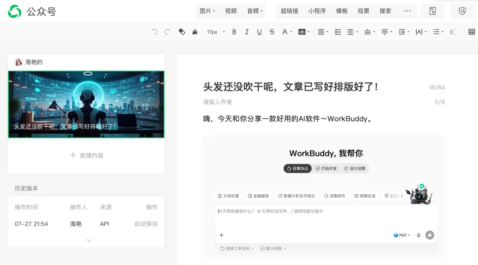
Task: Click the bullet list icon
Action: tap(436, 32)
